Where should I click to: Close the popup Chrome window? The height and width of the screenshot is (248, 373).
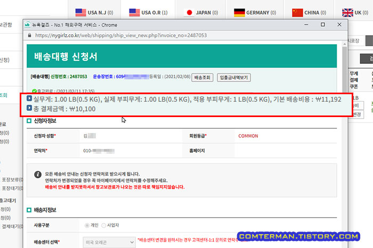point(339,24)
